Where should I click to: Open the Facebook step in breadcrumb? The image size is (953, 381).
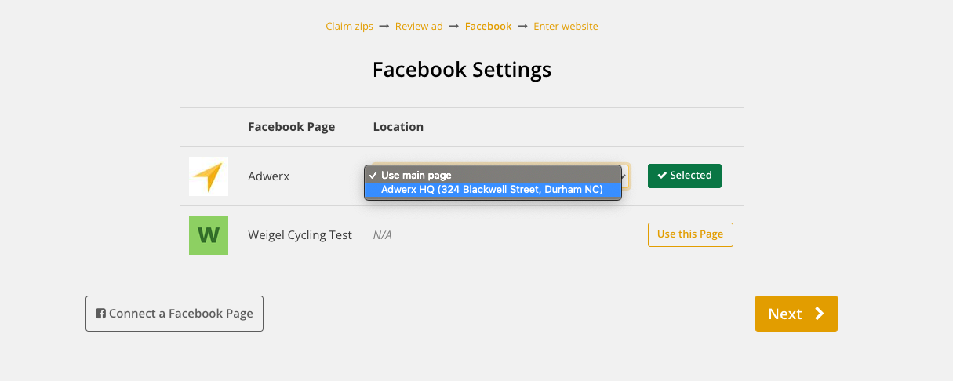pyautogui.click(x=488, y=26)
